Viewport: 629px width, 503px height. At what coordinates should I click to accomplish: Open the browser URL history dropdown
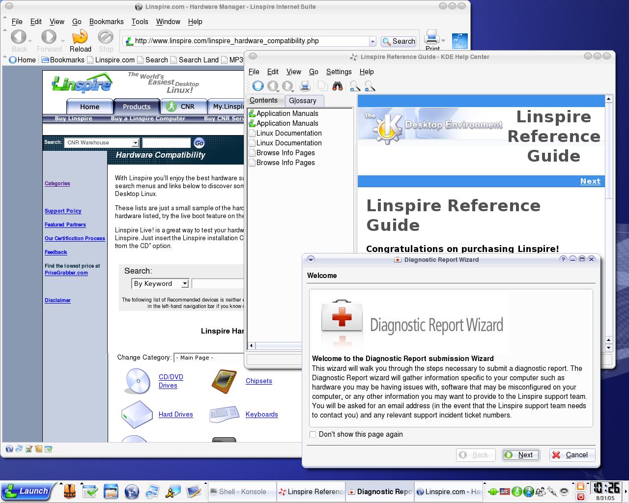click(372, 41)
